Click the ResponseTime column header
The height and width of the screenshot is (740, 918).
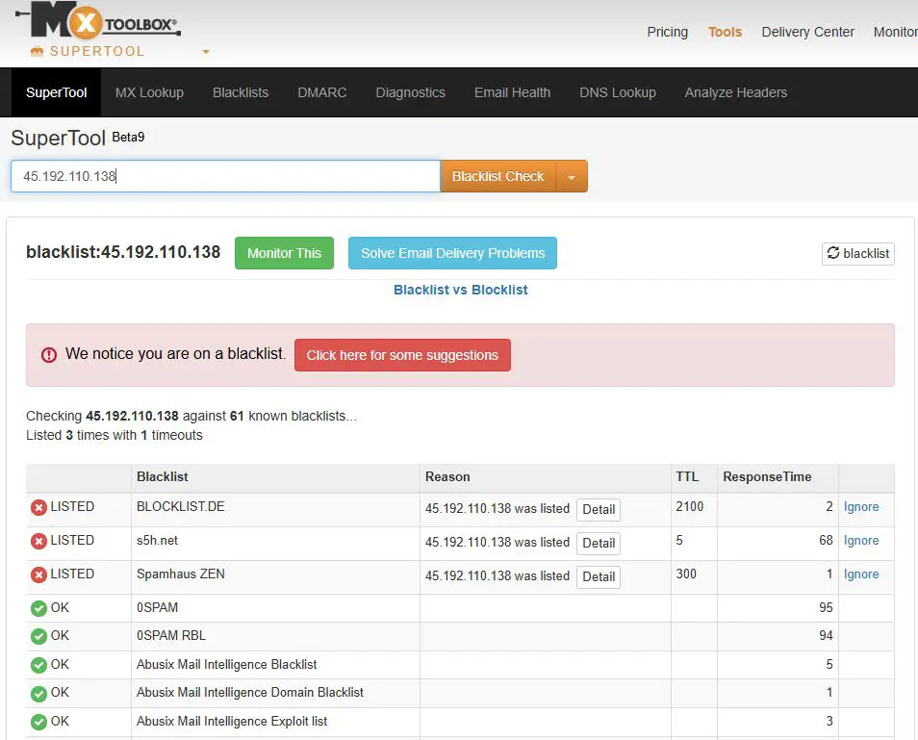tap(767, 476)
